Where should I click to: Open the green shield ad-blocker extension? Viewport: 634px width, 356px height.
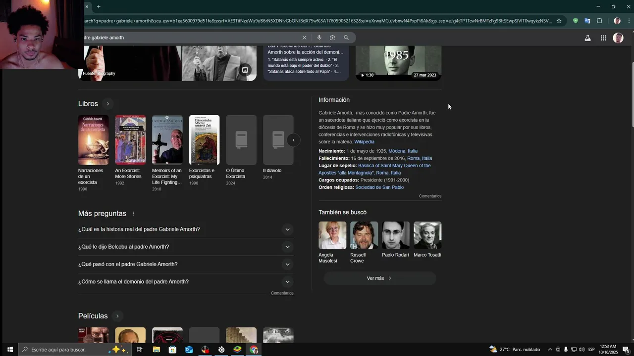click(575, 21)
